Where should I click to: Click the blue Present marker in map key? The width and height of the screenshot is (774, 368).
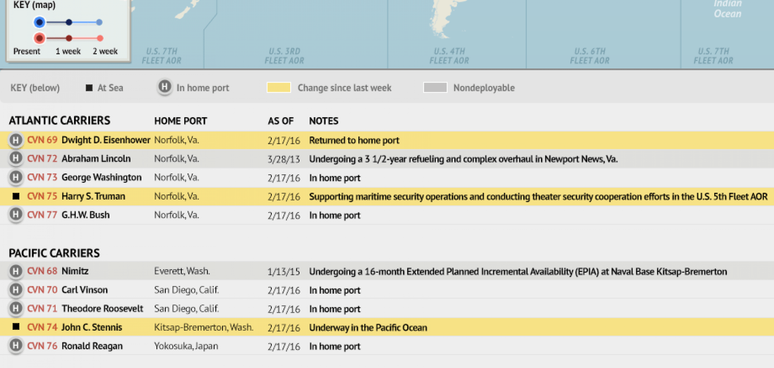(x=39, y=22)
